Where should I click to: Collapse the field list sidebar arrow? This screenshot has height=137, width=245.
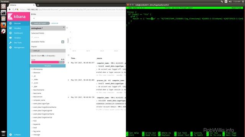tap(67, 28)
